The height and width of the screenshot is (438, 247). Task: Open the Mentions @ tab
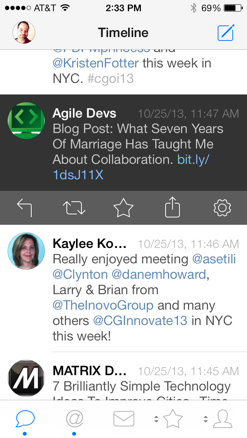pyautogui.click(x=74, y=419)
